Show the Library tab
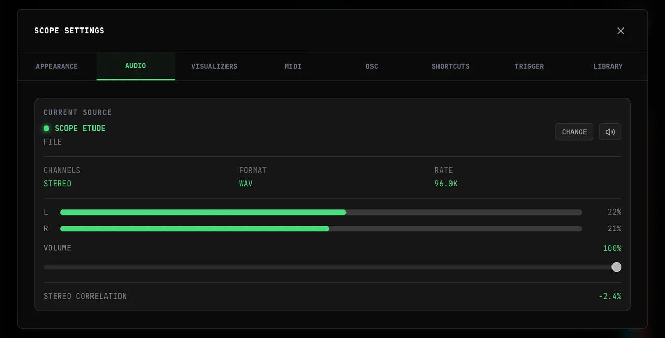This screenshot has height=338, width=665. coord(608,66)
